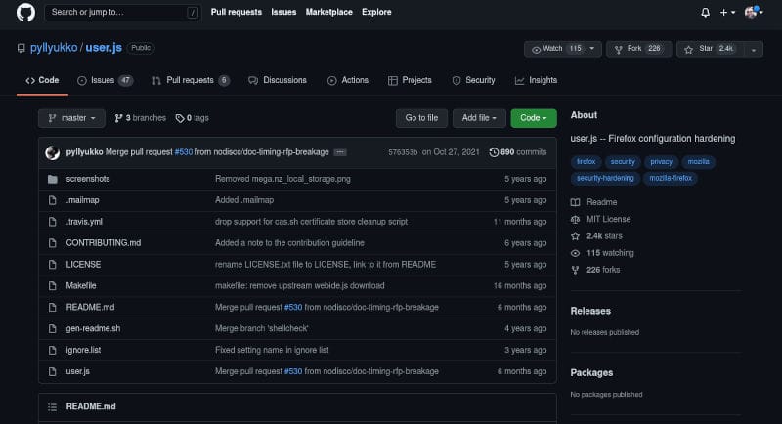The height and width of the screenshot is (424, 782).
Task: Click the Go to file button
Action: (421, 118)
